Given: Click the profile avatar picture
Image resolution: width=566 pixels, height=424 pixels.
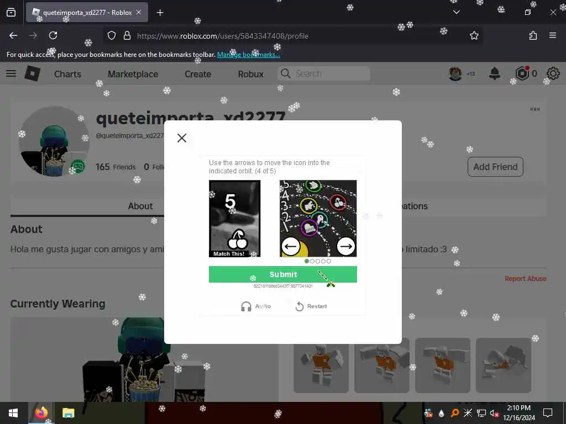Looking at the screenshot, I should [54, 141].
